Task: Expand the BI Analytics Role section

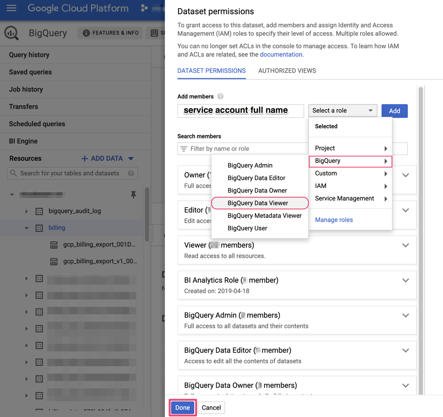Action: pos(406,280)
